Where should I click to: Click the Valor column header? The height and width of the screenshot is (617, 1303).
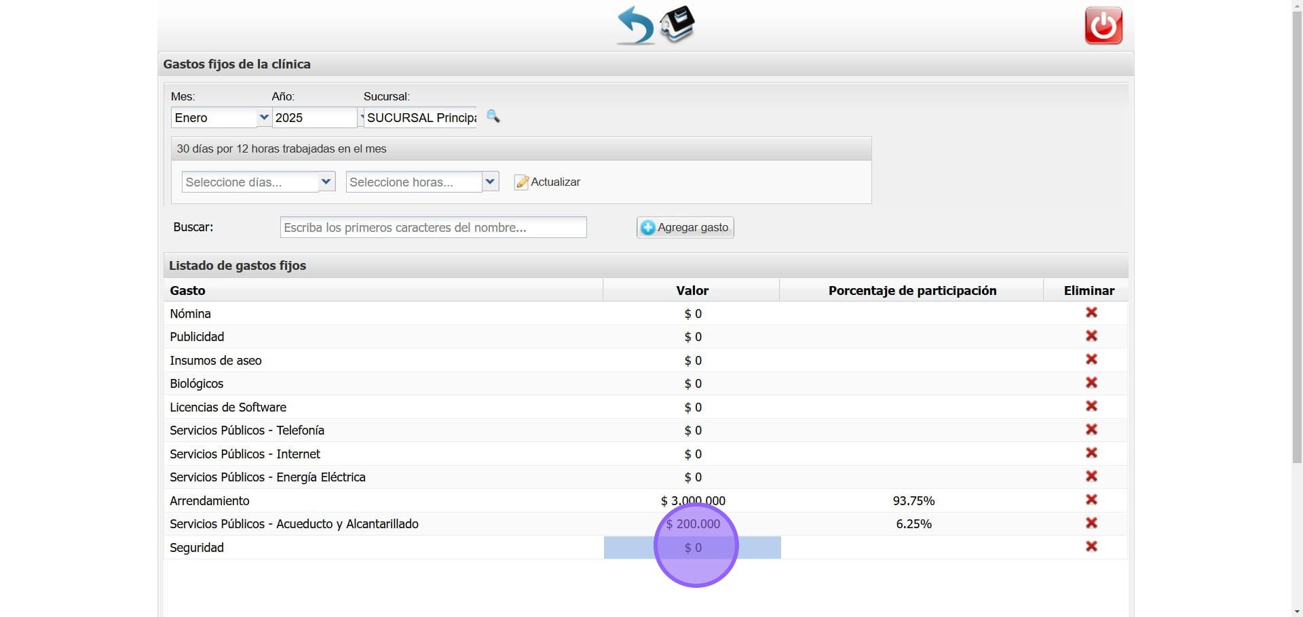692,290
